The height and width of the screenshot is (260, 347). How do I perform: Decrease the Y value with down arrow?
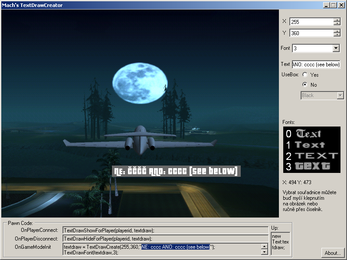[x=337, y=35]
